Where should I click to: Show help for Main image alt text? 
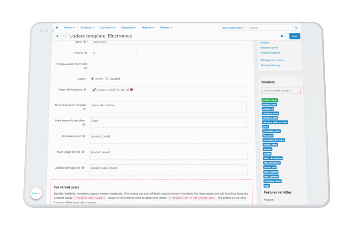pos(83,152)
